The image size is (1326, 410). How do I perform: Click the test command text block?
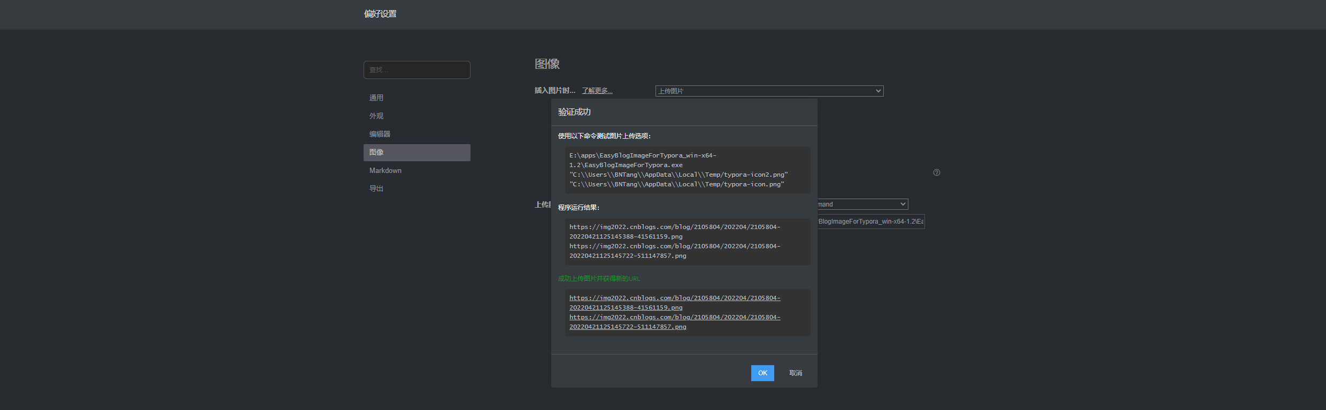point(688,170)
